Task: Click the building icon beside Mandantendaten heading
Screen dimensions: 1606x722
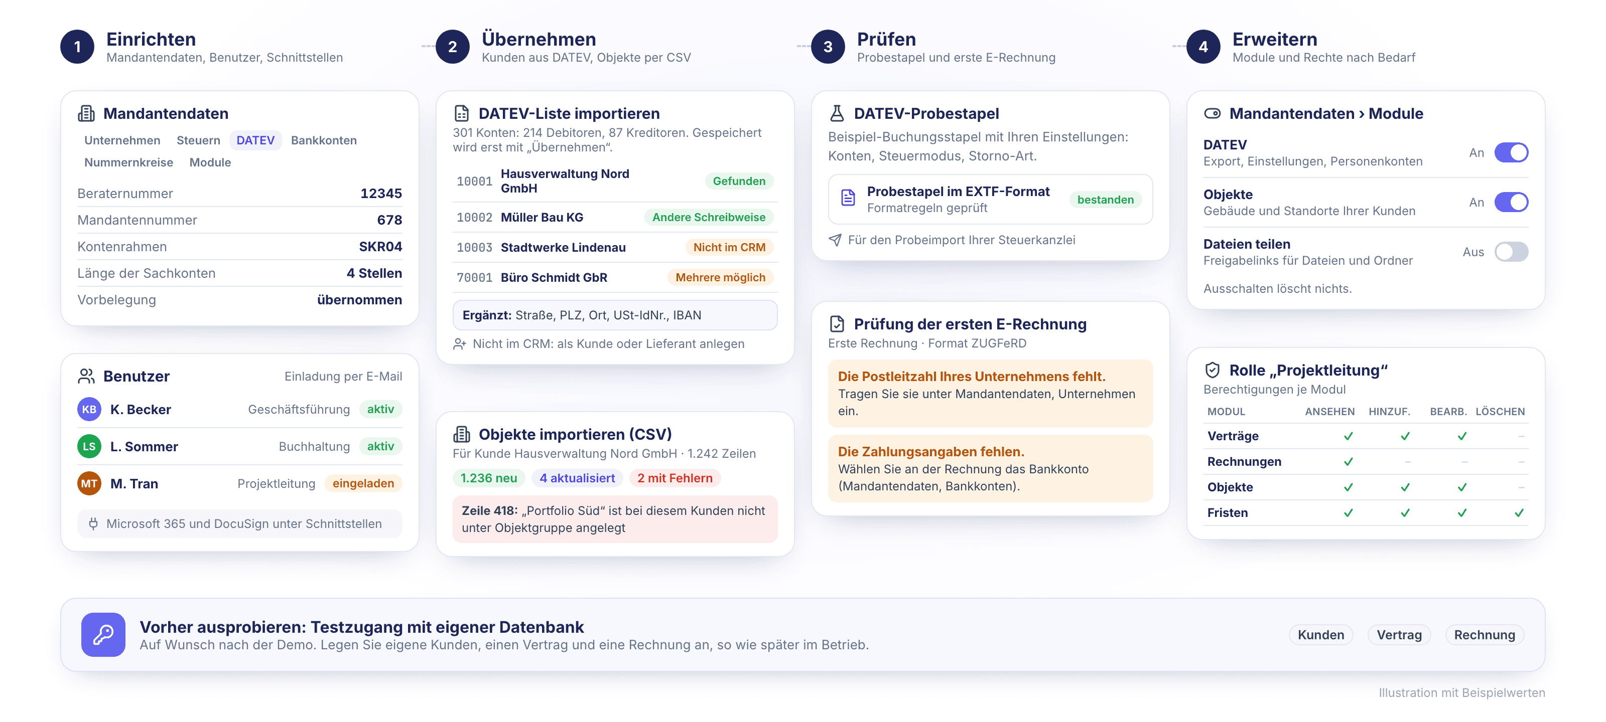Action: pos(86,113)
